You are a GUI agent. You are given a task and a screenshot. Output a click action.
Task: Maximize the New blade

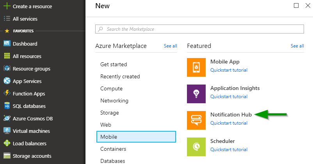(296, 5)
